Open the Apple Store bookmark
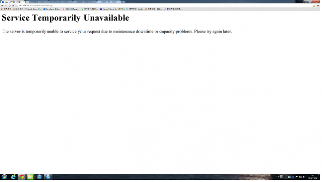Screen dimensions: 322x182 pos(33,9)
